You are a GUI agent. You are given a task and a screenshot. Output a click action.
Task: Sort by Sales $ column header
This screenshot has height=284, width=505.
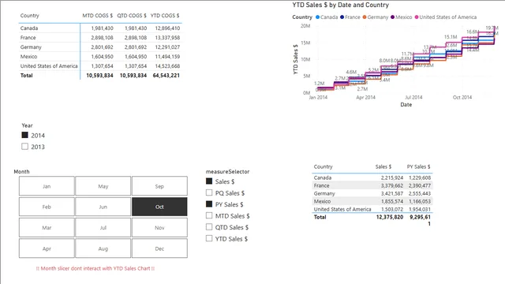coord(383,166)
